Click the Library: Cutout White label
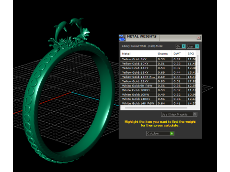Image resolution: width=230 pixels, height=172 pixels. 142,46
